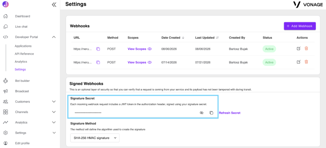Click the Scopes column header

point(133,38)
